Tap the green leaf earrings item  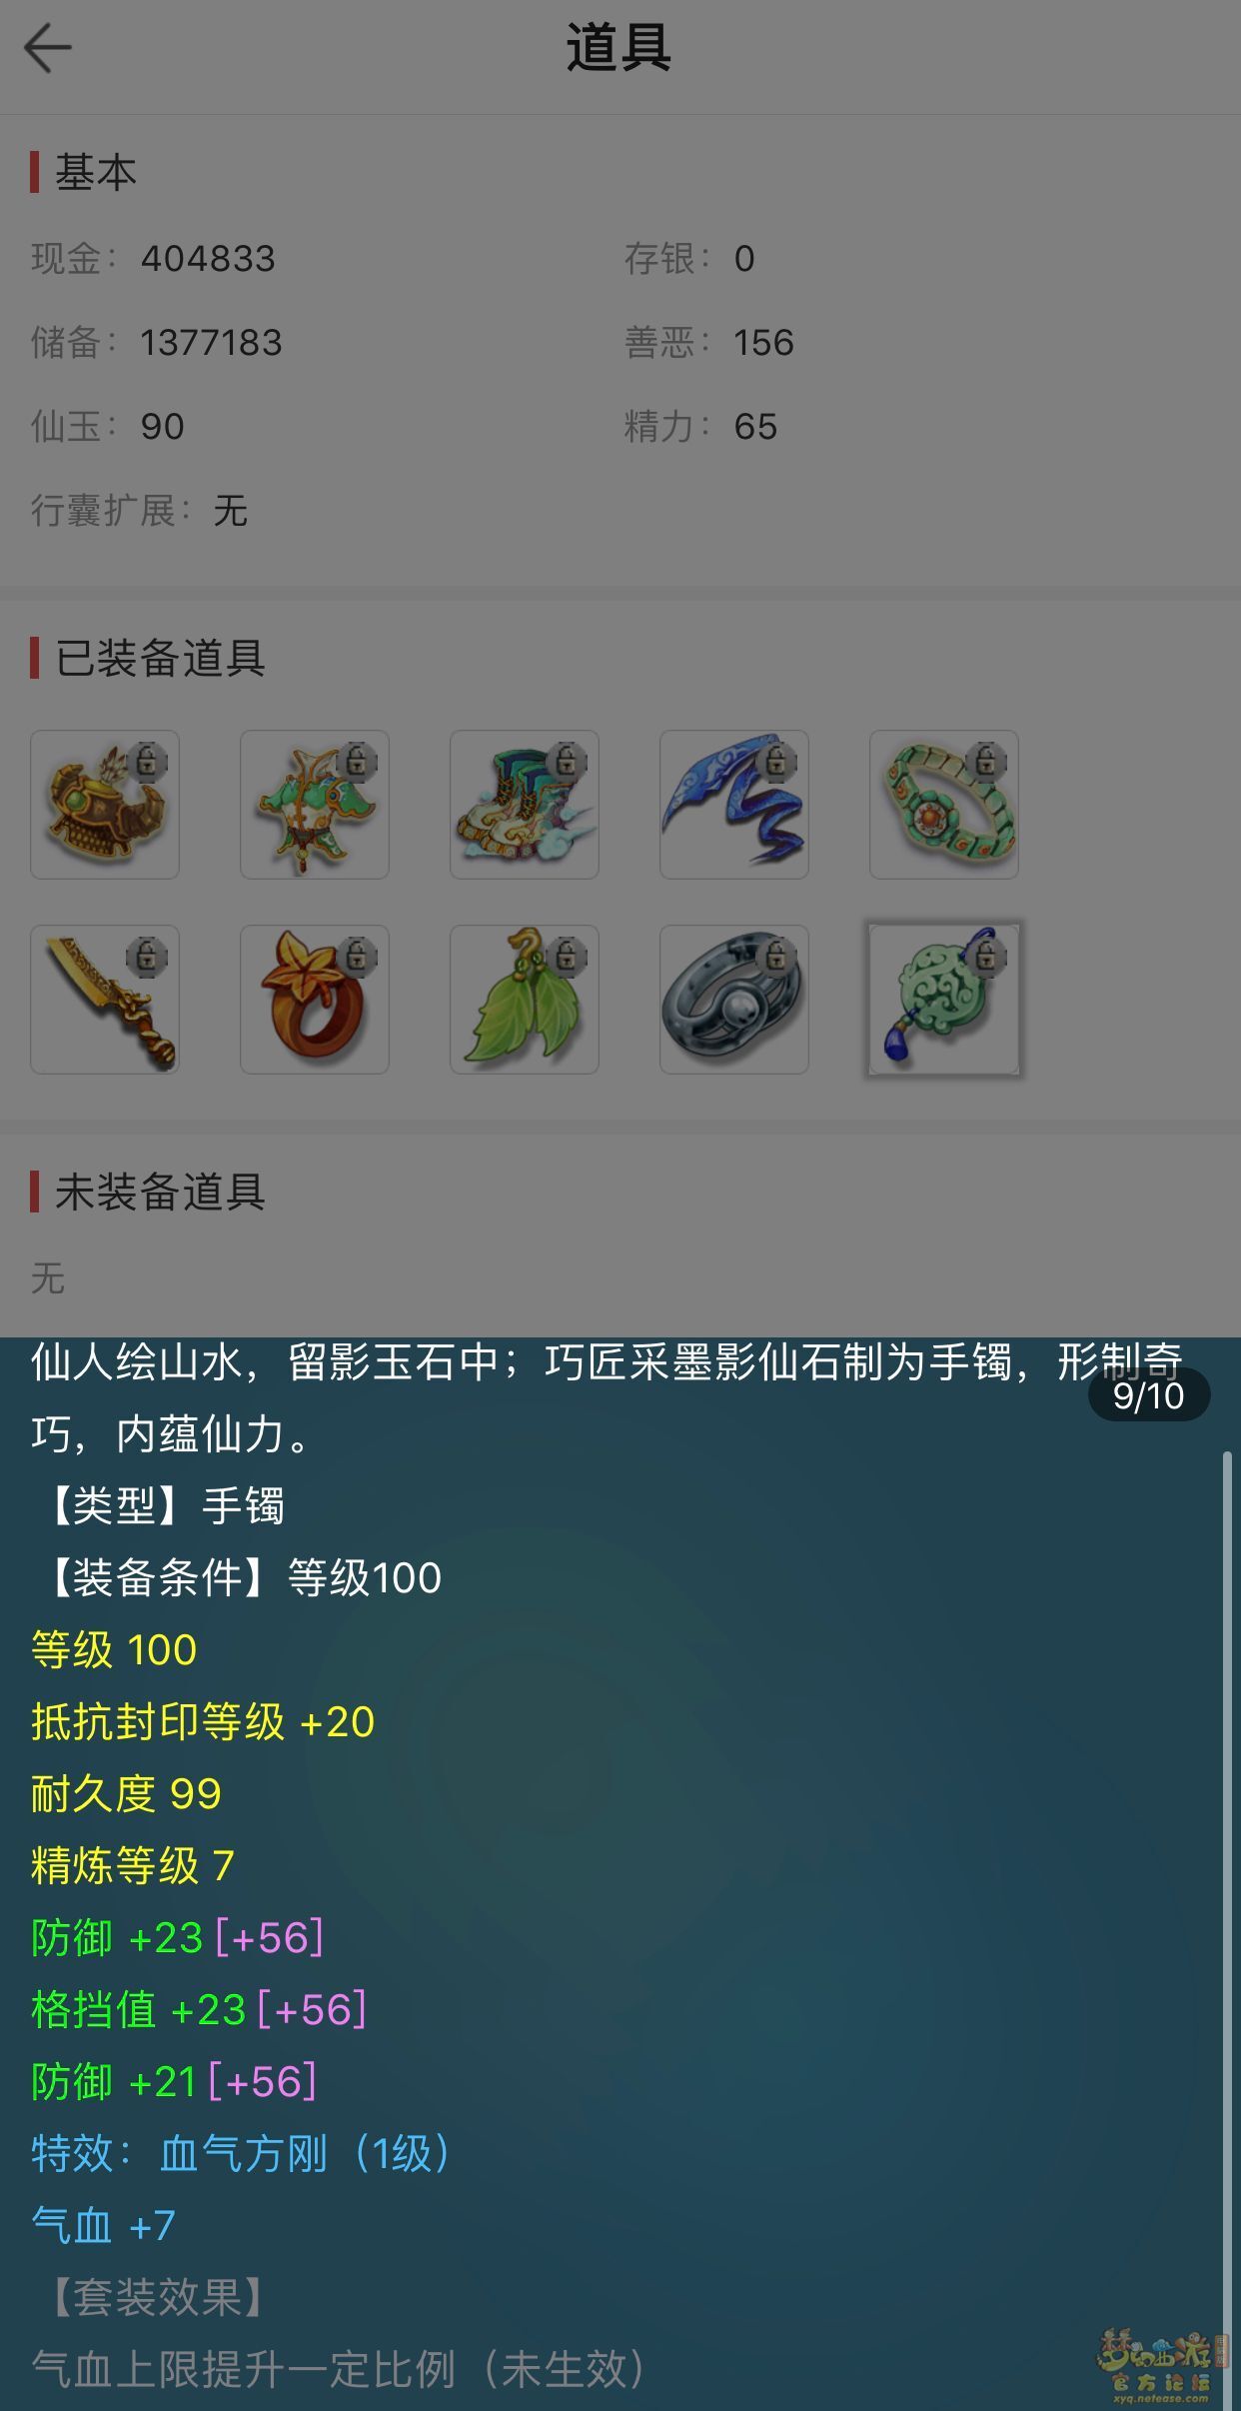pyautogui.click(x=525, y=1000)
